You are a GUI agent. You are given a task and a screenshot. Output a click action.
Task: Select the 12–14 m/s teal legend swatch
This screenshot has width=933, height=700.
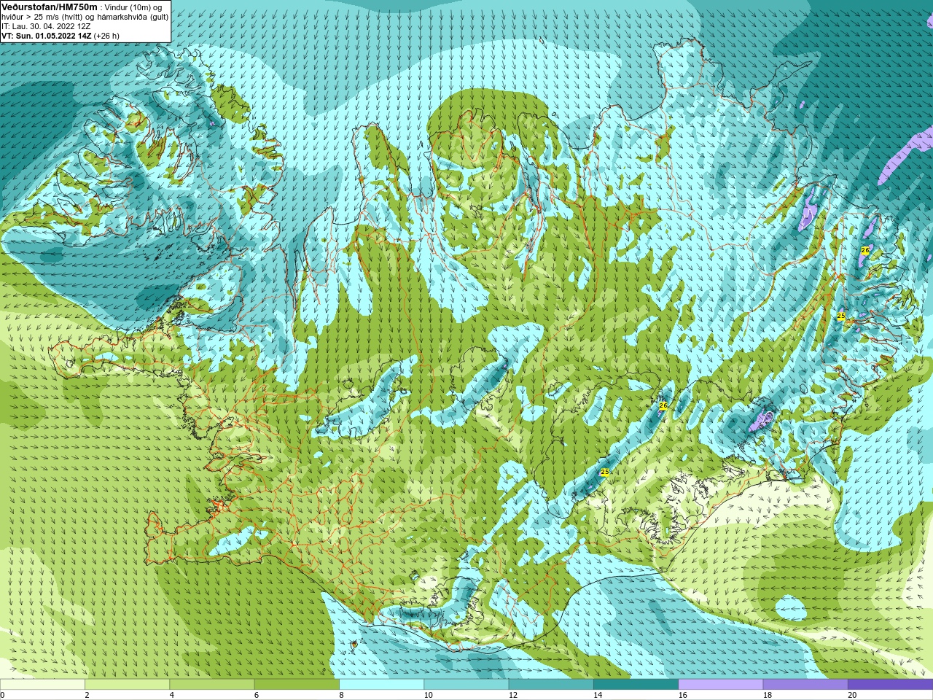point(551,685)
